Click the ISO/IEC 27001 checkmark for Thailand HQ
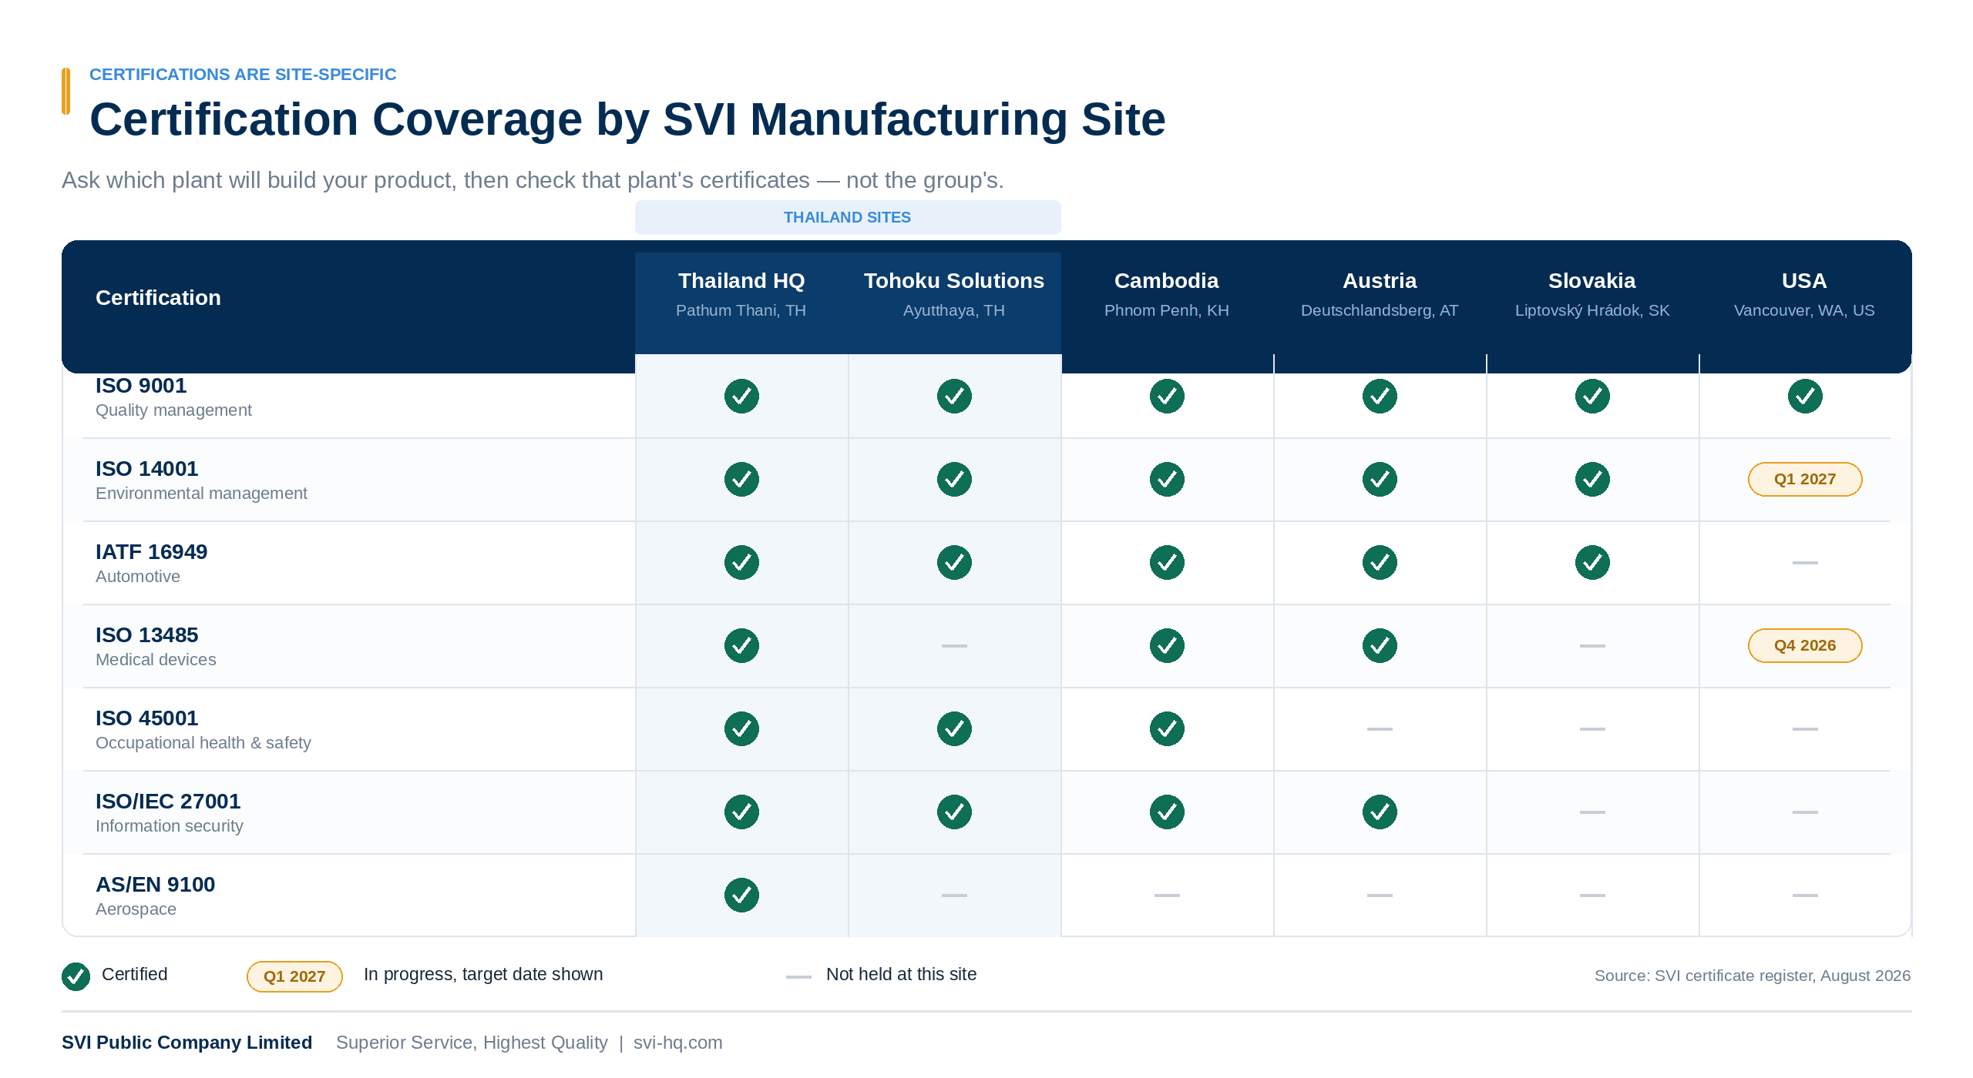The width and height of the screenshot is (1973, 1078). point(741,812)
